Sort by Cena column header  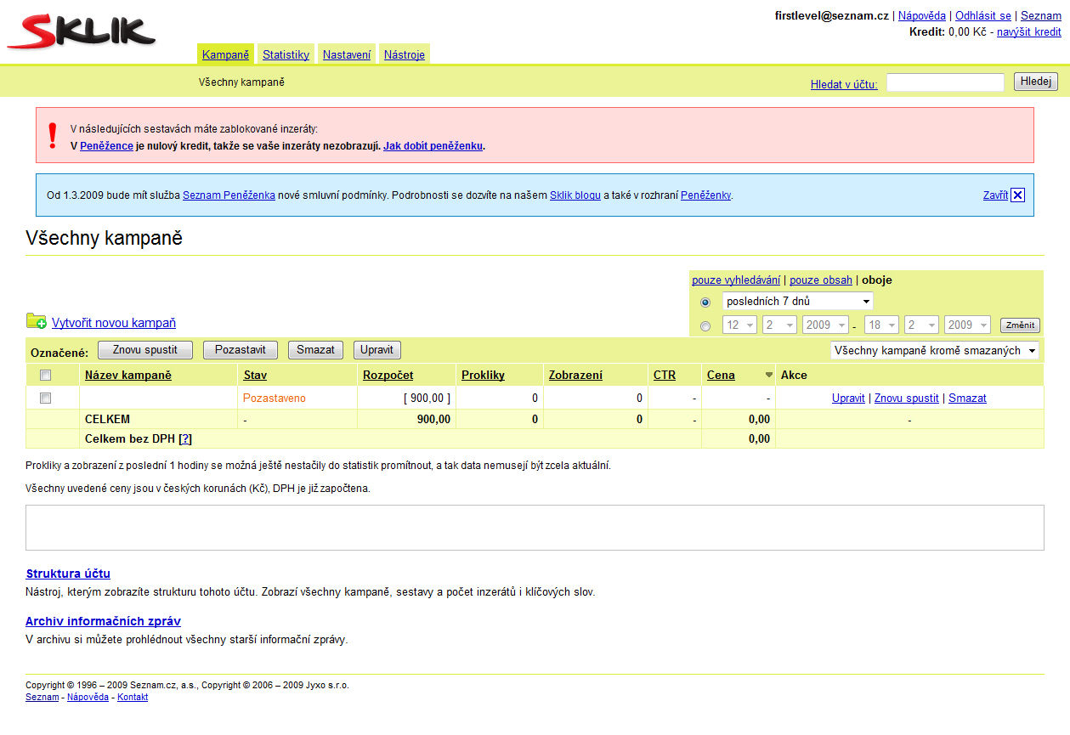pos(721,376)
